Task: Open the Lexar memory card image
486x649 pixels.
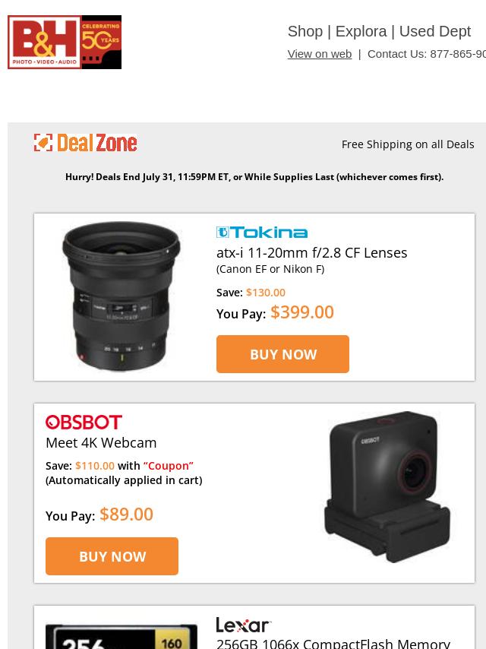Action: click(x=121, y=636)
